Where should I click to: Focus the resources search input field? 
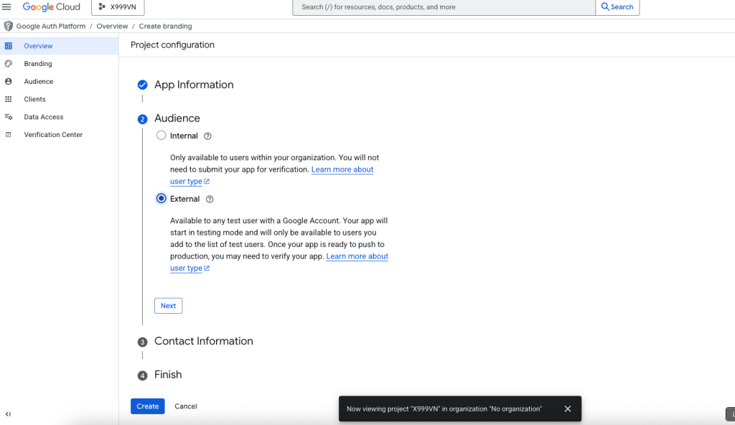pos(444,7)
